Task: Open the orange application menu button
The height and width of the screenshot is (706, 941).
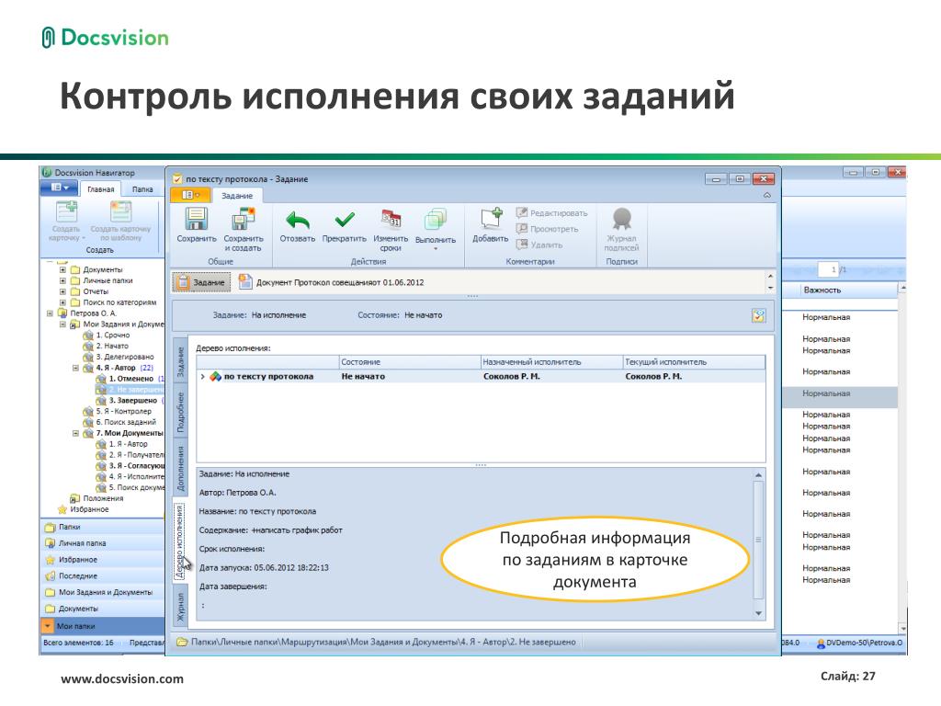Action: (190, 195)
